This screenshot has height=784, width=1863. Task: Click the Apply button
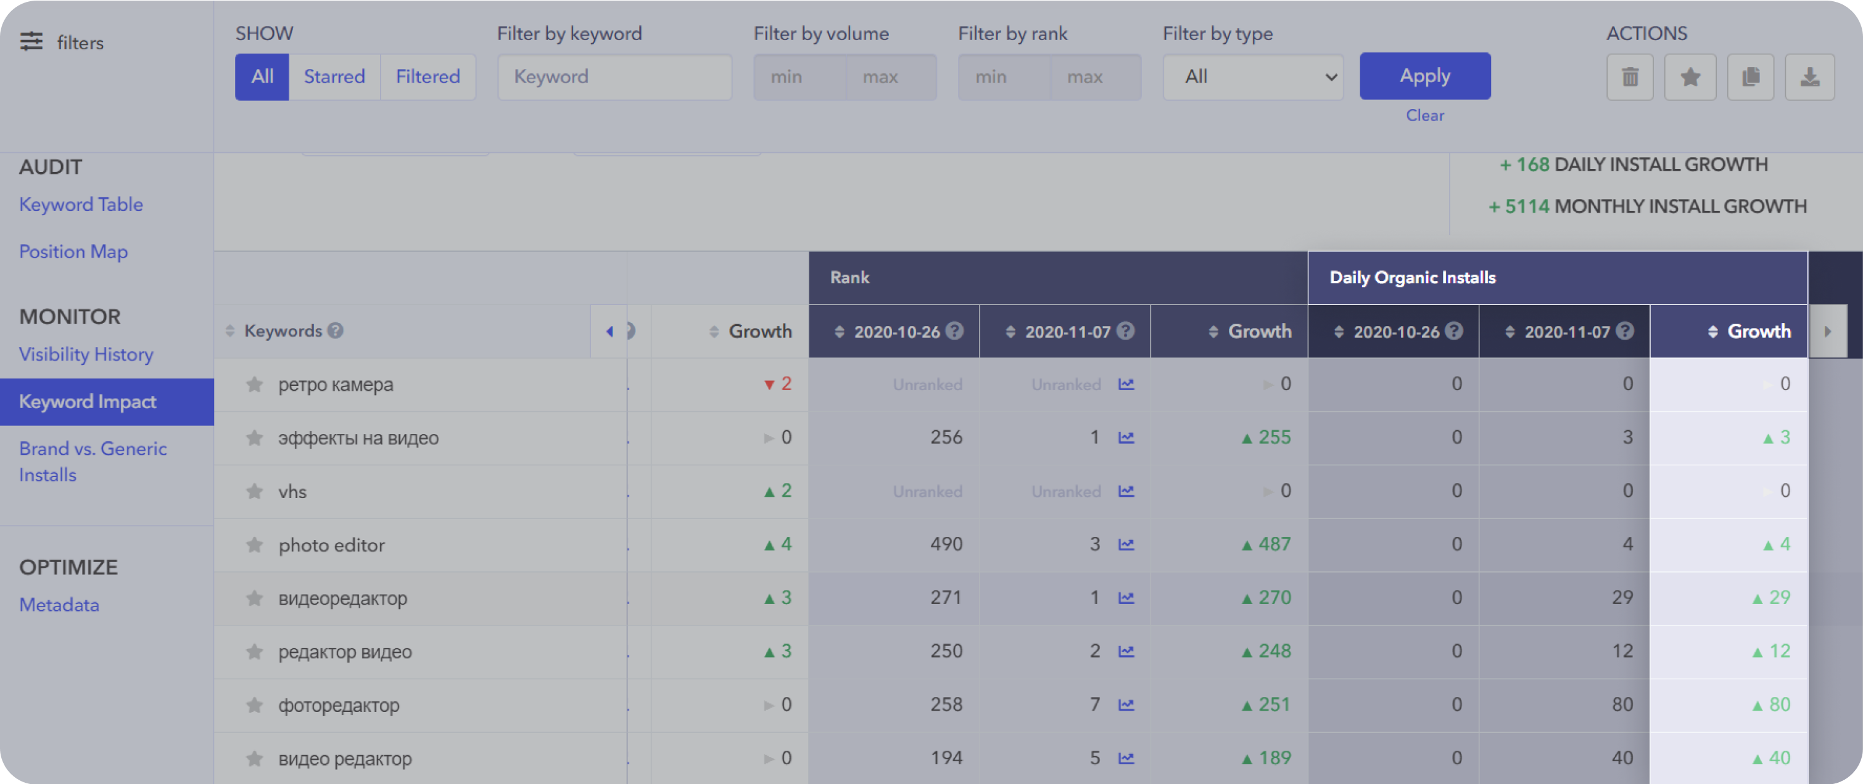(x=1425, y=76)
